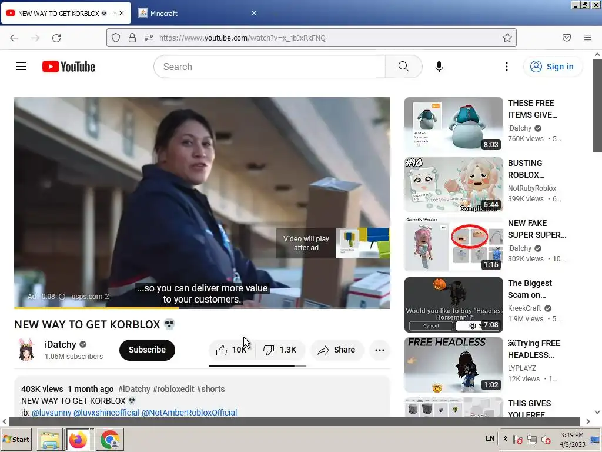Open the tracking protection shield icon
This screenshot has height=452, width=602.
pyautogui.click(x=116, y=38)
